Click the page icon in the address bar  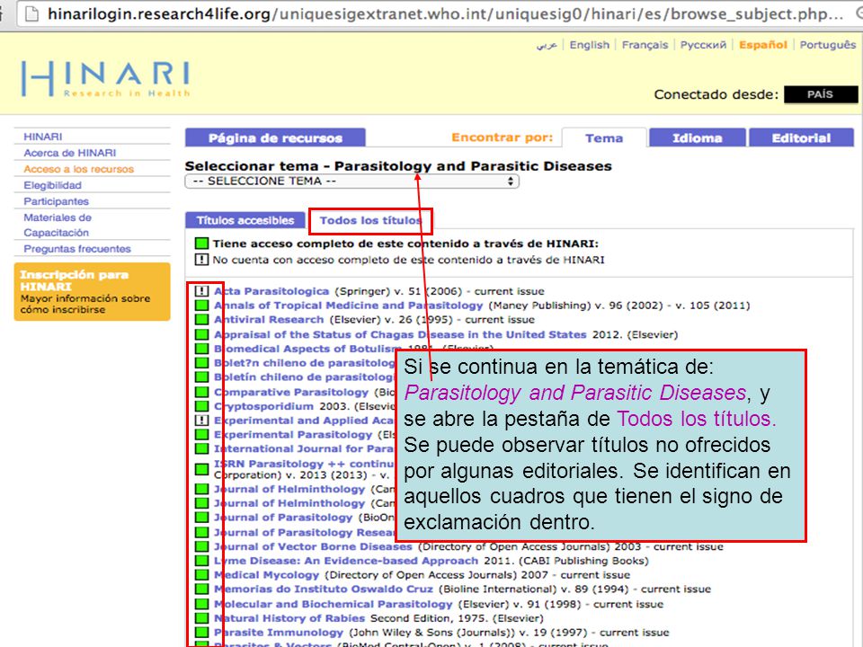coord(32,13)
